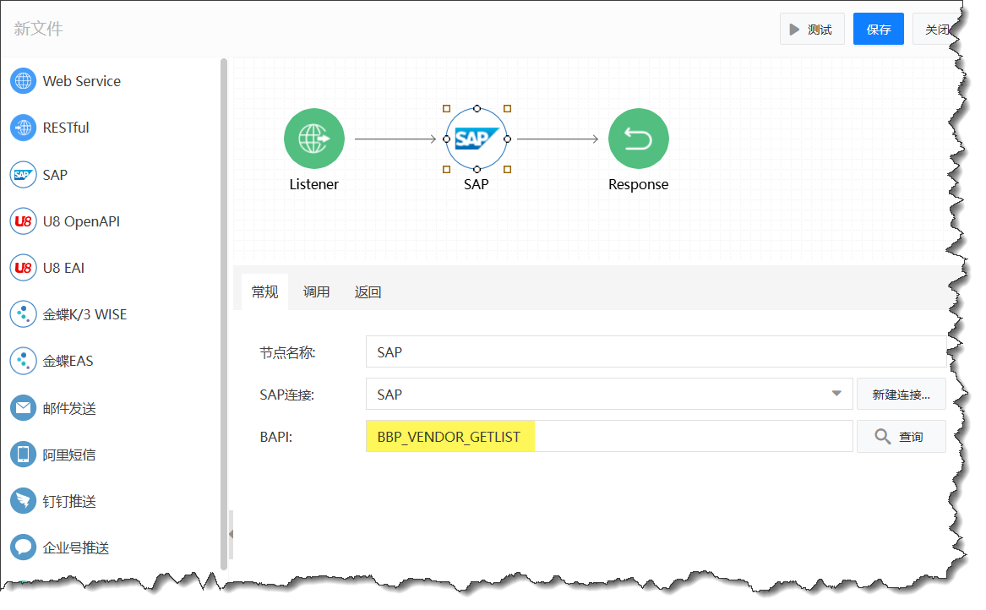Click the RESTful connector icon
Image resolution: width=986 pixels, height=610 pixels.
click(23, 128)
